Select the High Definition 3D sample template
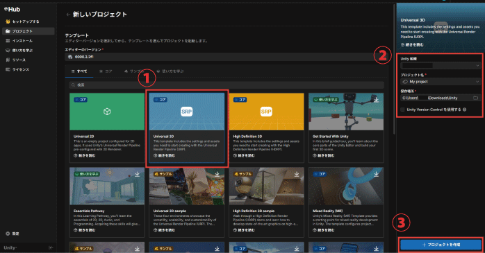This screenshot has height=253, width=485. click(266, 202)
